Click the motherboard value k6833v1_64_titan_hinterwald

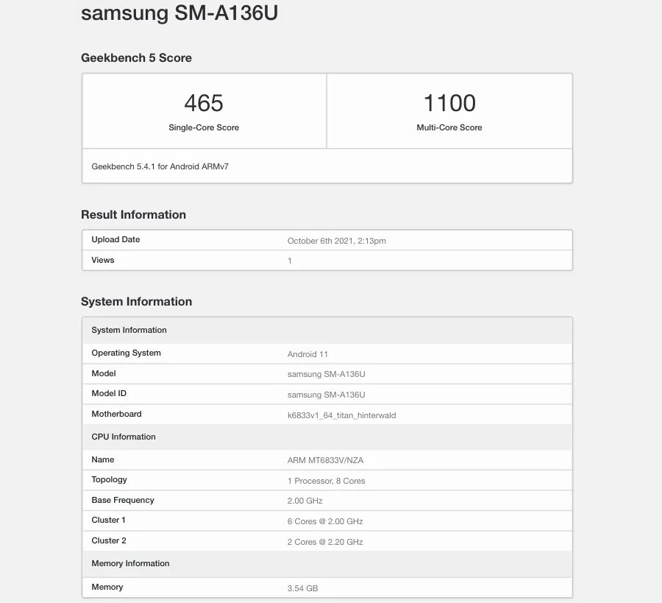(x=341, y=415)
